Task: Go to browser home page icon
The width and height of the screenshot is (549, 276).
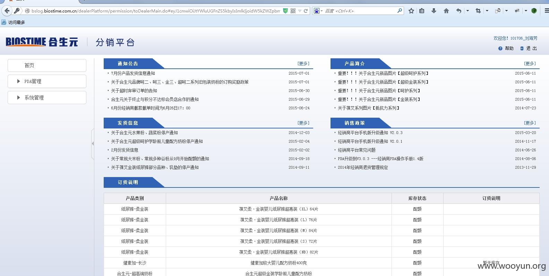Action: (x=446, y=11)
